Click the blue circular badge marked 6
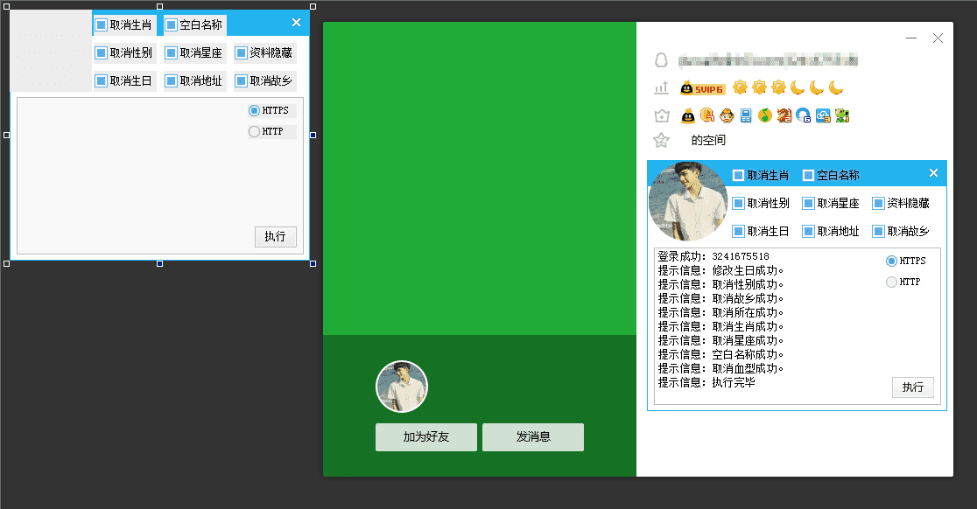The image size is (977, 509). (804, 115)
